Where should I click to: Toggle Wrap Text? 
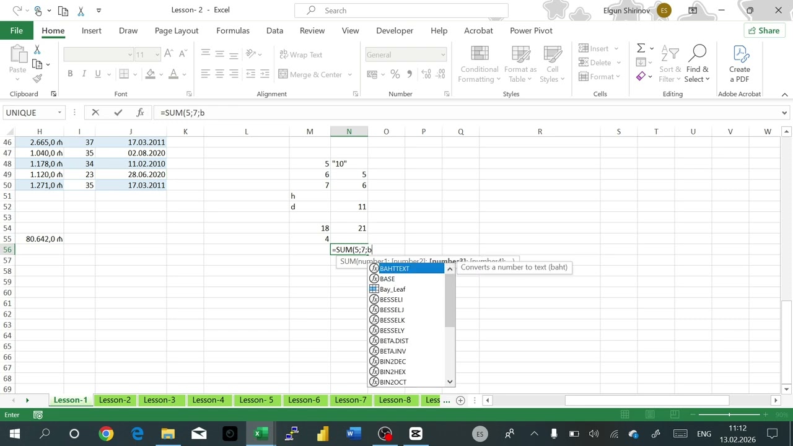[x=300, y=55]
